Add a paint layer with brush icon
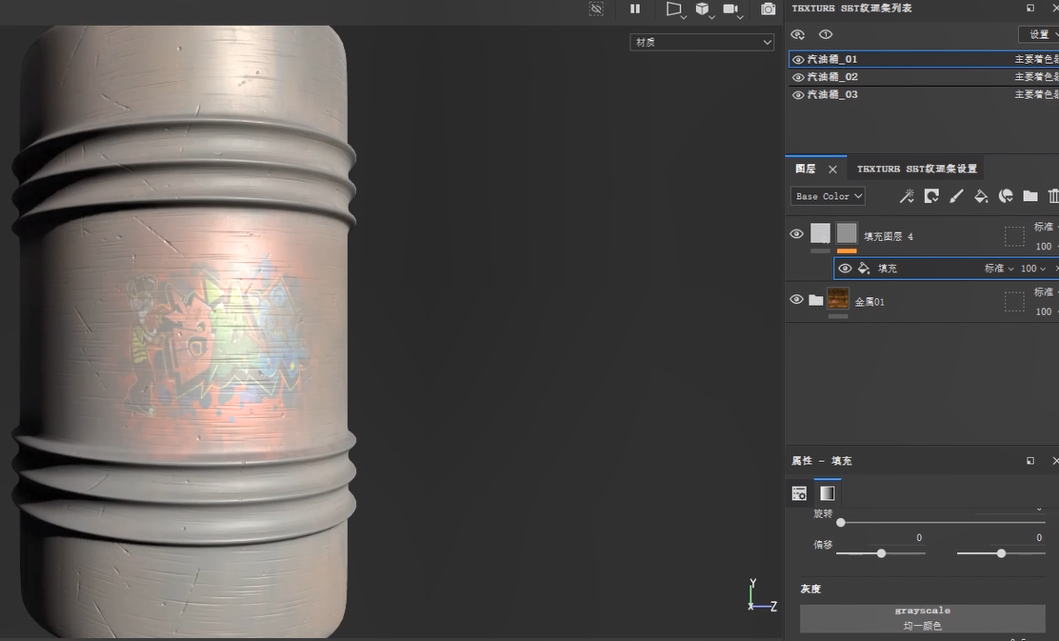Screen dimensions: 1059x641 point(956,196)
